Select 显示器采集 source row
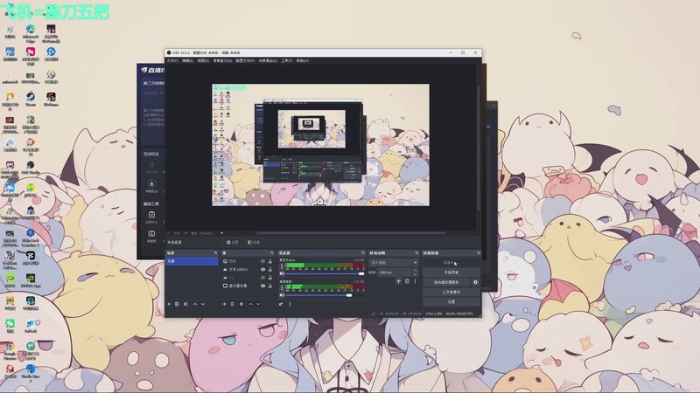This screenshot has width=700, height=393. [248, 286]
